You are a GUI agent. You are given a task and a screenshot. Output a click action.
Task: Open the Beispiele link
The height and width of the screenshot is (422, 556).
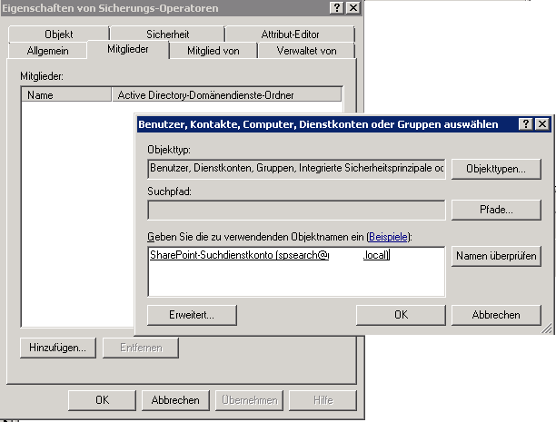click(388, 237)
